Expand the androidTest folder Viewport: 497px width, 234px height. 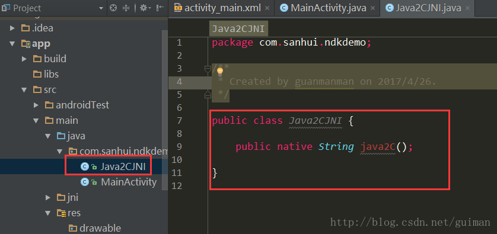[x=36, y=105]
